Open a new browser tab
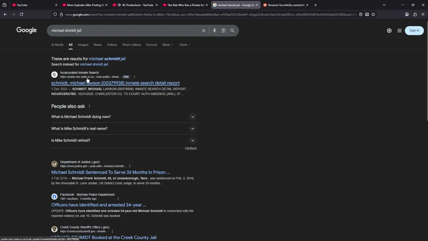This screenshot has height=241, width=428. click(315, 5)
